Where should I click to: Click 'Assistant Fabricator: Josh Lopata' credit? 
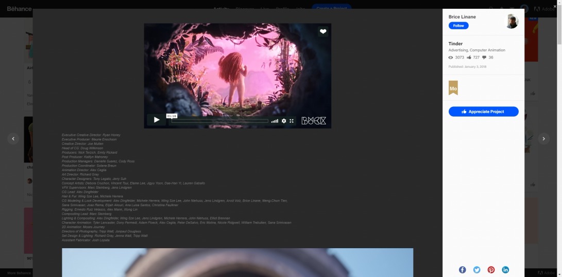[x=86, y=240]
